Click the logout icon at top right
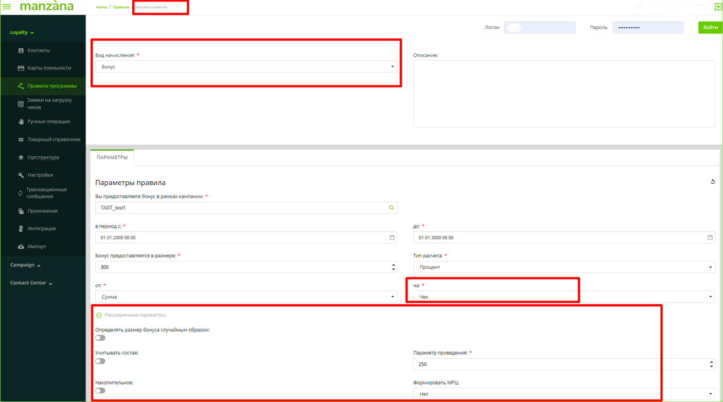Screen dimensions: 723x402 coord(717,7)
